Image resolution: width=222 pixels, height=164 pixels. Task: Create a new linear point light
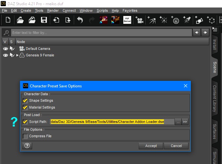pos(175,20)
